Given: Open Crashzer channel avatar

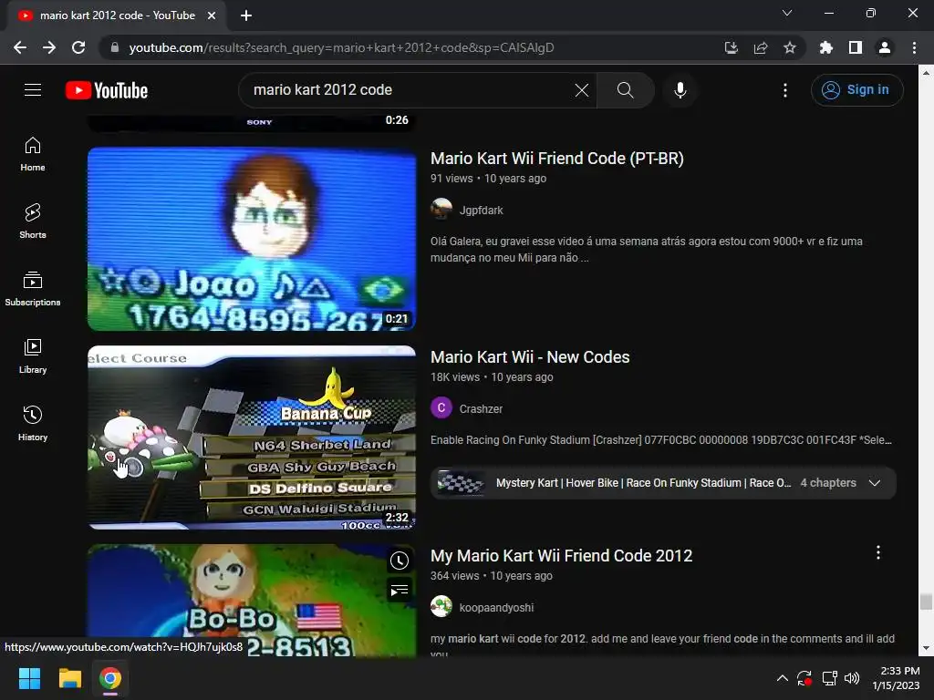Looking at the screenshot, I should (x=441, y=408).
